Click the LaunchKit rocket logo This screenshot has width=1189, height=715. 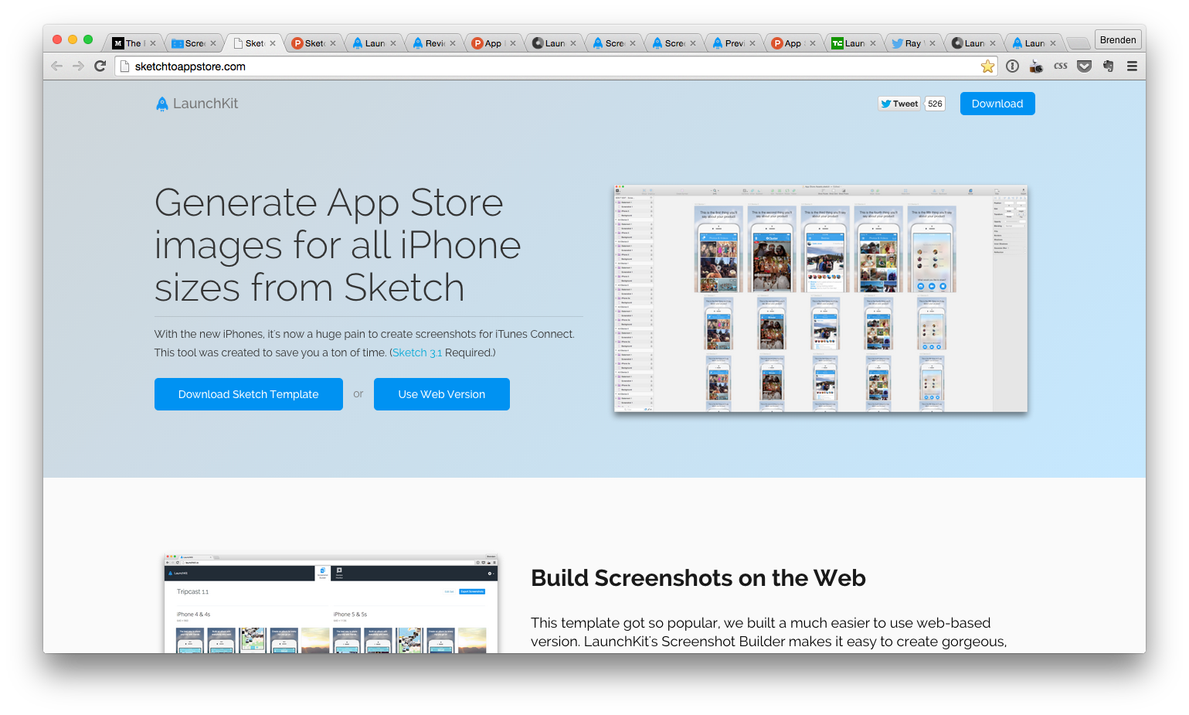point(162,104)
